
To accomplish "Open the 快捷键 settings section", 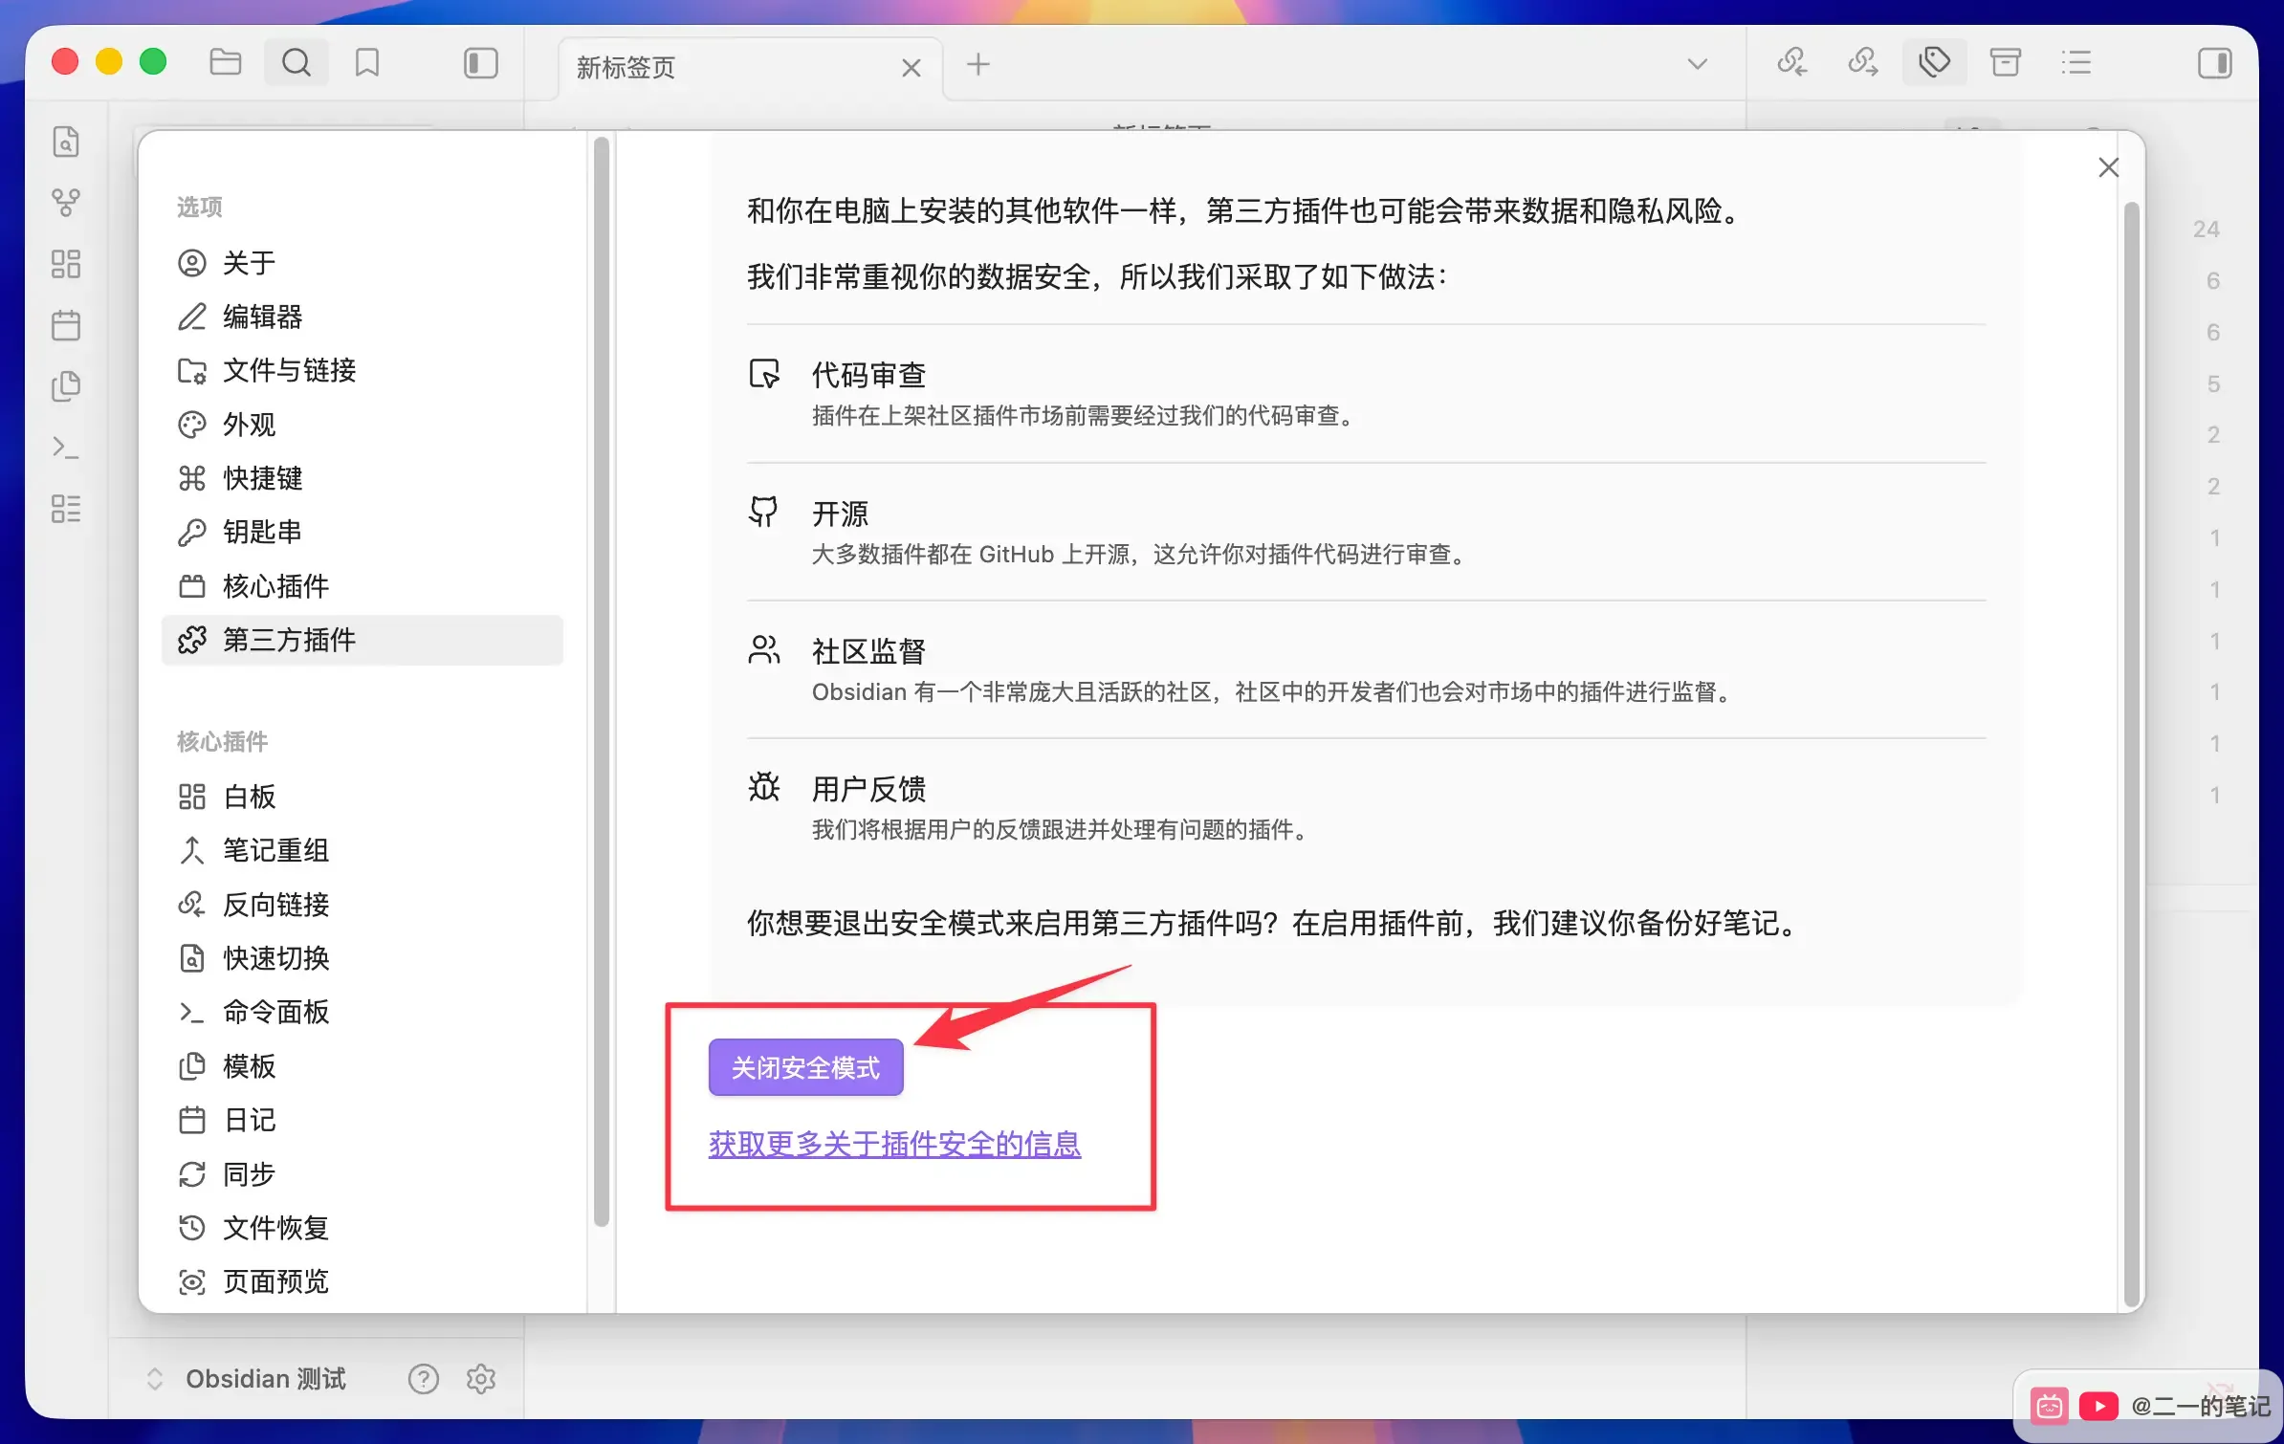I will pyautogui.click(x=362, y=478).
